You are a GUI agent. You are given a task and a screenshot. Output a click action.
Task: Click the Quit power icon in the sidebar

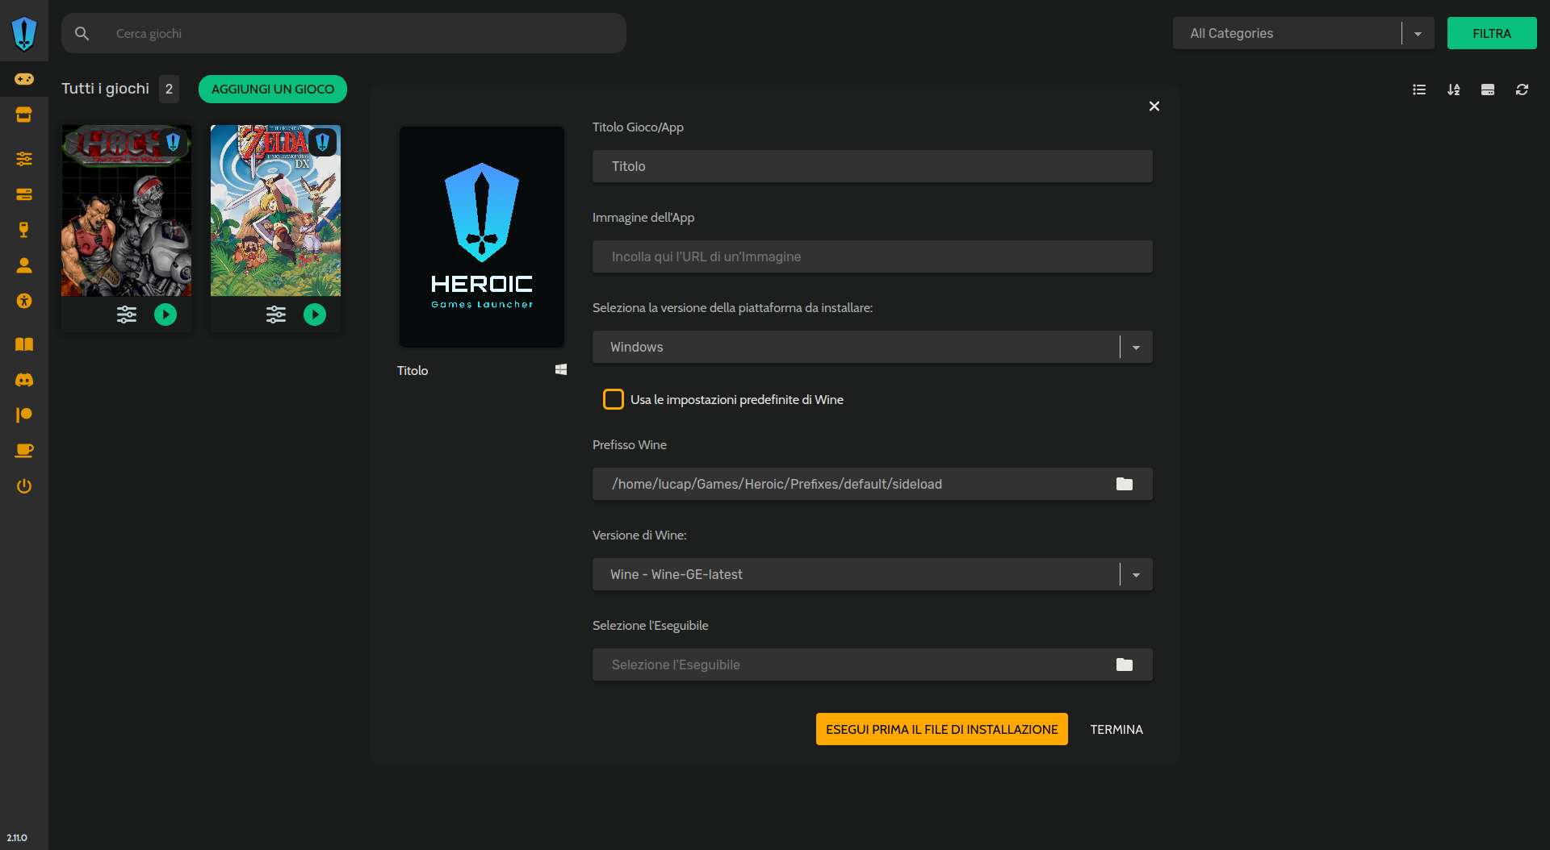[x=24, y=485]
